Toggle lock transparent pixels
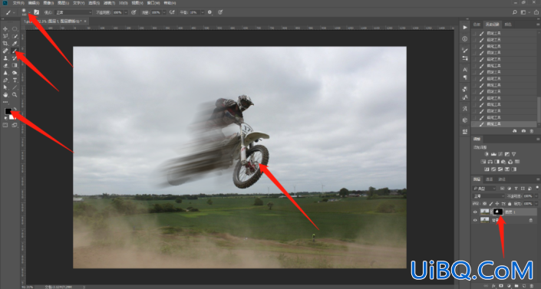This screenshot has width=541, height=289. [485, 204]
